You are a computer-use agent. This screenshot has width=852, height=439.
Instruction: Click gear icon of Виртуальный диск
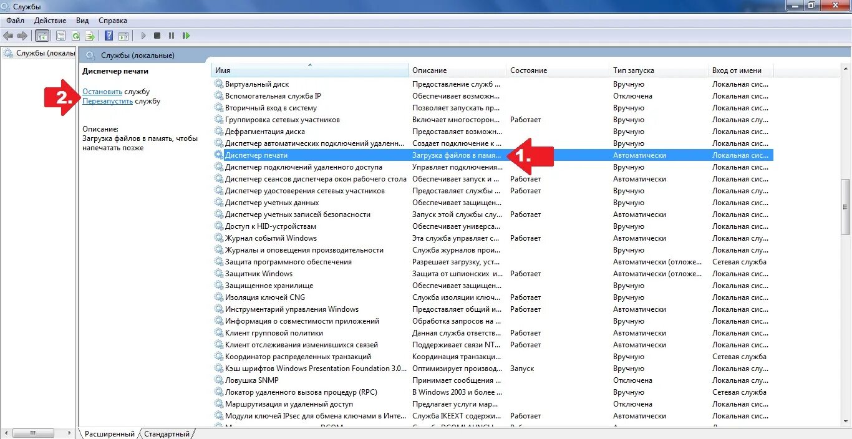pos(218,84)
